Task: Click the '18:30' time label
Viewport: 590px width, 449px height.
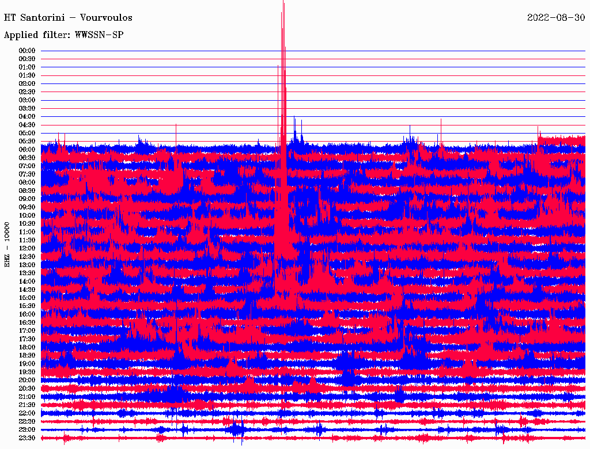Action: pos(27,356)
